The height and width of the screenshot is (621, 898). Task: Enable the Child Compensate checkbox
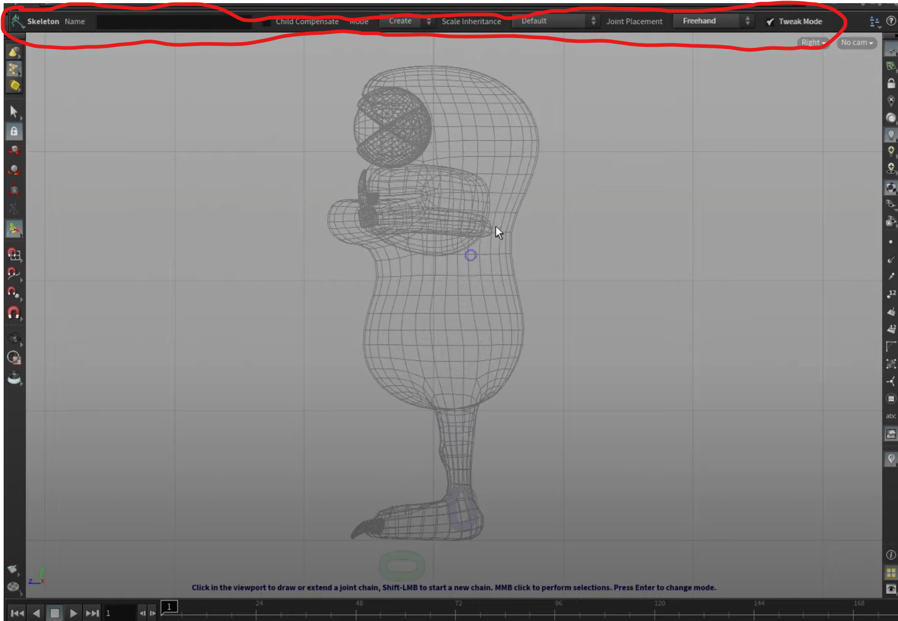click(267, 21)
